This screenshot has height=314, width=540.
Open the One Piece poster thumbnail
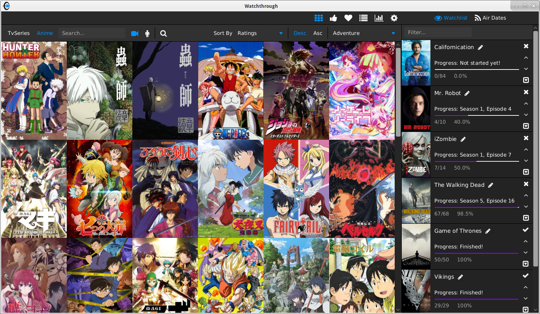coord(231,91)
